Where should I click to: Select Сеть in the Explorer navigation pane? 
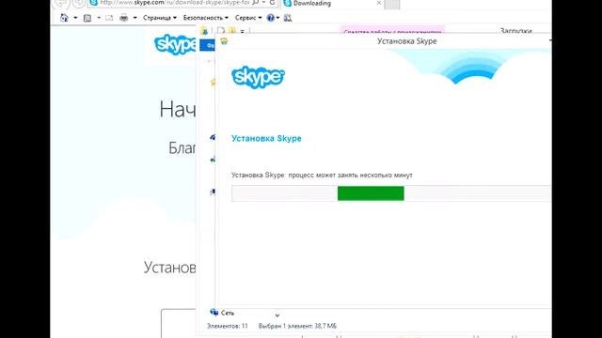228,313
